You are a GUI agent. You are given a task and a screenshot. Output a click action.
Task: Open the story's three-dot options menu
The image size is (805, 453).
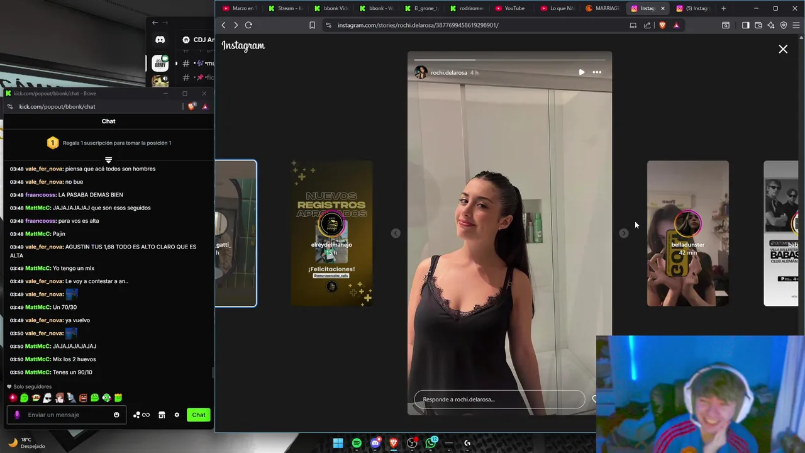(x=597, y=72)
